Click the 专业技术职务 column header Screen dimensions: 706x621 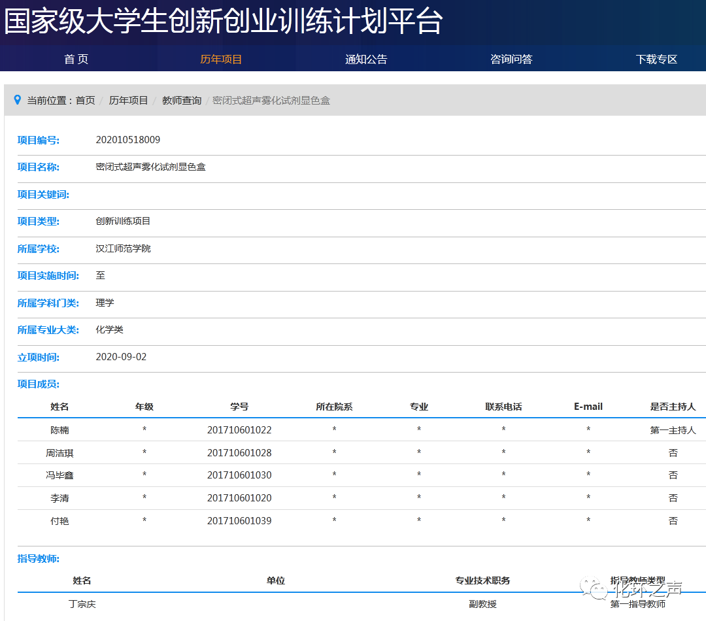[x=482, y=580]
